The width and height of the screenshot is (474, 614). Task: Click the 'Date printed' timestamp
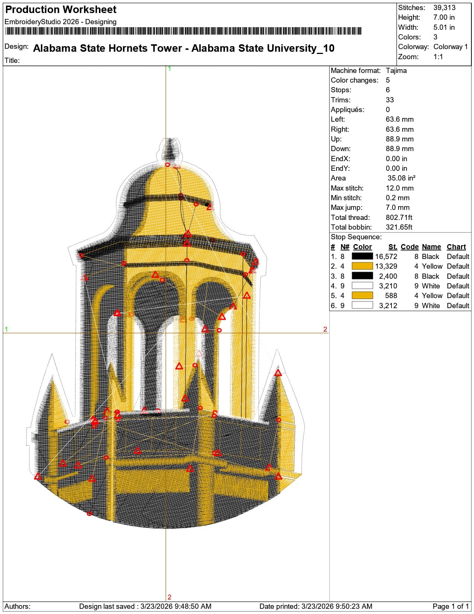[316, 607]
